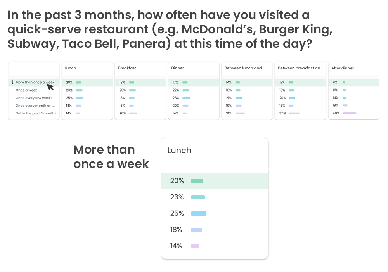Click the pink 14% bar in the enlarged Lunch card
The width and height of the screenshot is (388, 272).
click(195, 246)
